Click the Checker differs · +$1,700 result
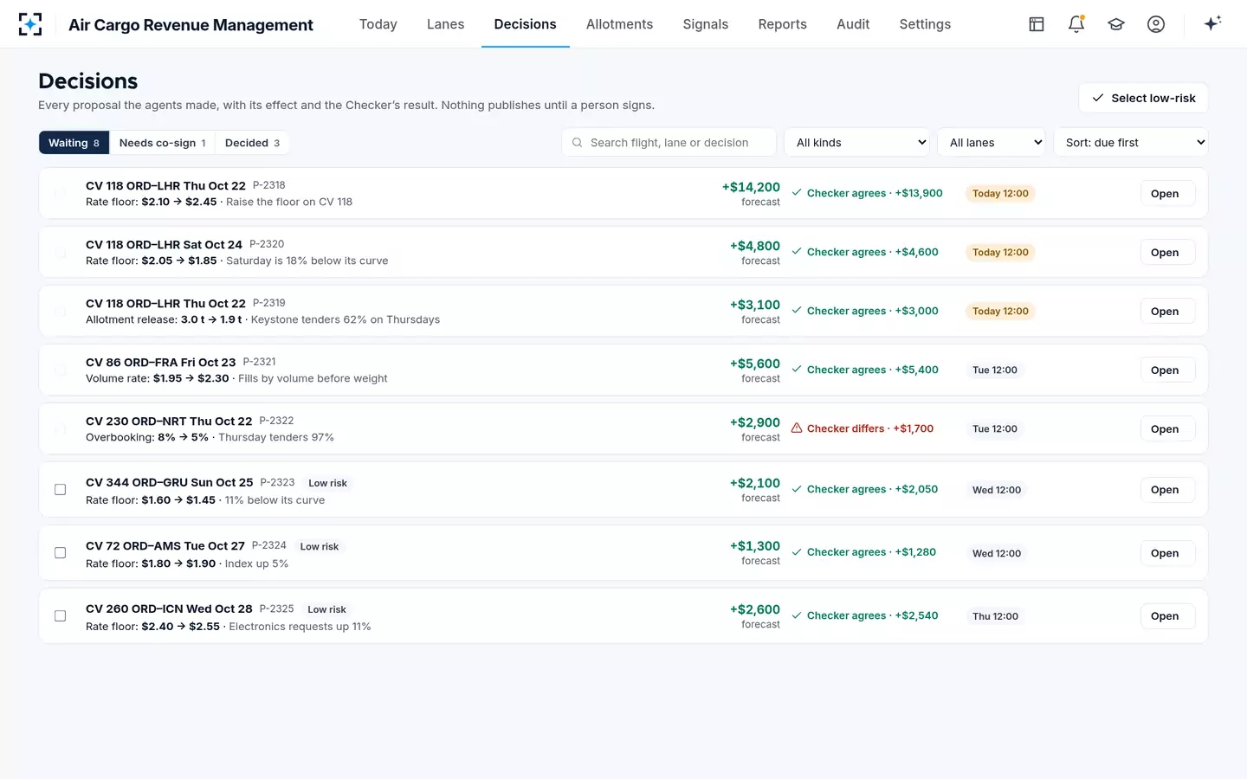 pyautogui.click(x=863, y=428)
